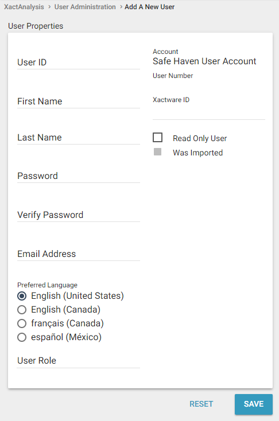Screen dimensions: 279x421
Task: Click the Xactware ID input field
Action: pyautogui.click(x=209, y=113)
